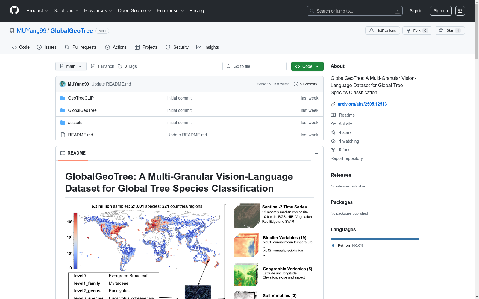Viewport: 479px width, 299px height.
Task: Open the Security tab
Action: point(177,47)
